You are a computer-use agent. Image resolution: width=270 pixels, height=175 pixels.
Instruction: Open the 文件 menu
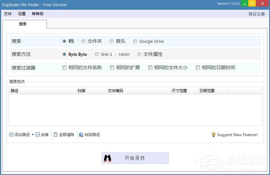click(x=8, y=14)
